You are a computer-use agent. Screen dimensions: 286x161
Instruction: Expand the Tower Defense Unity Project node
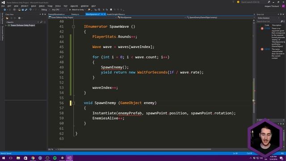[6, 25]
